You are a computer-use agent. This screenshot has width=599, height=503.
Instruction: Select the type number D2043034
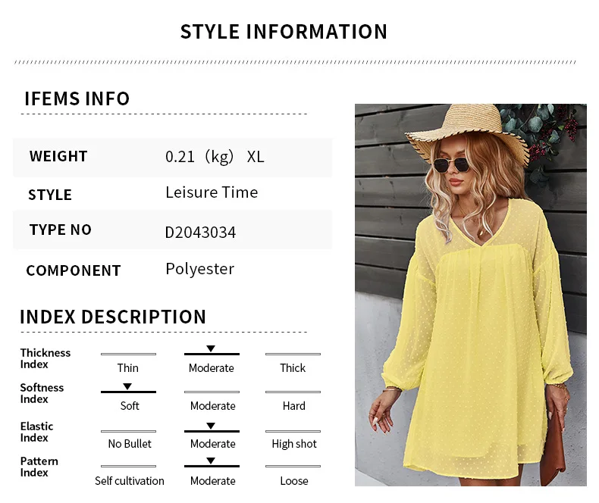pos(201,233)
